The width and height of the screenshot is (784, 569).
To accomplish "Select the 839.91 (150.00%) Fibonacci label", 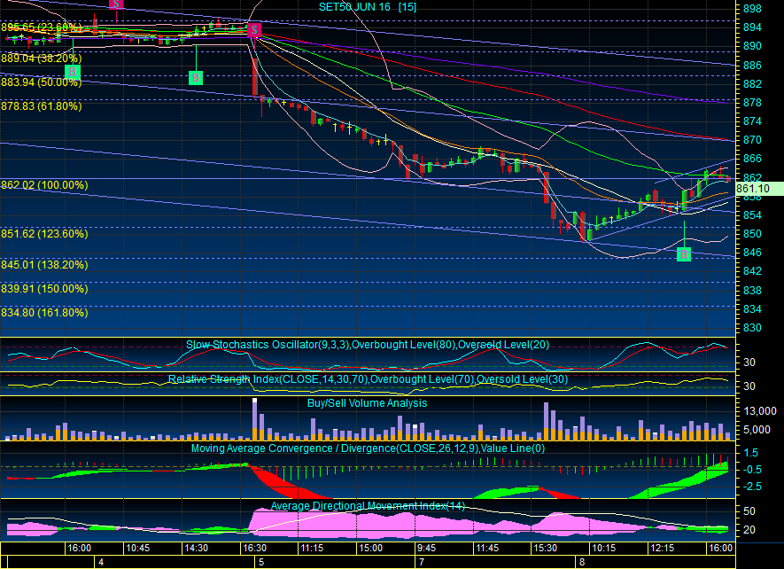I will point(44,289).
